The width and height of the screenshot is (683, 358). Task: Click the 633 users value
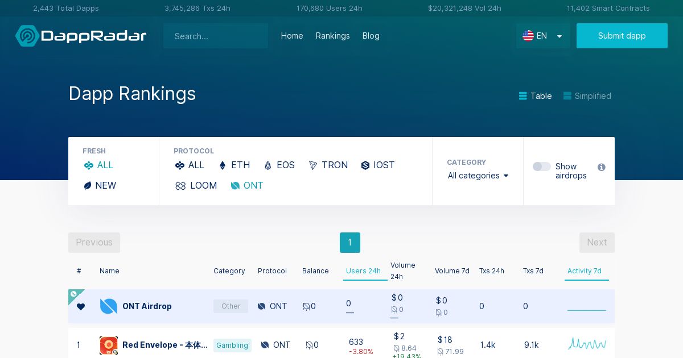click(356, 342)
